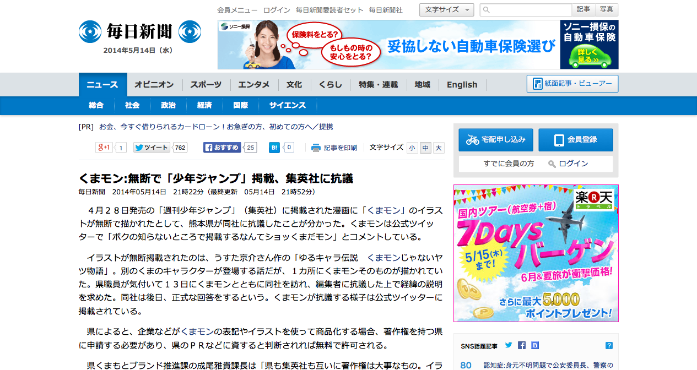
Task: Click the 毎日新聞社 link
Action: 386,10
